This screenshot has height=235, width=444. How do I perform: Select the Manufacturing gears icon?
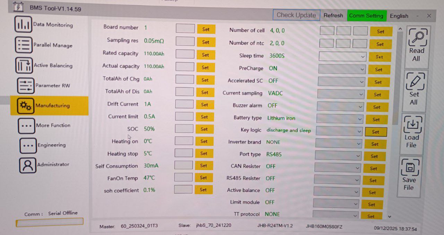click(25, 106)
